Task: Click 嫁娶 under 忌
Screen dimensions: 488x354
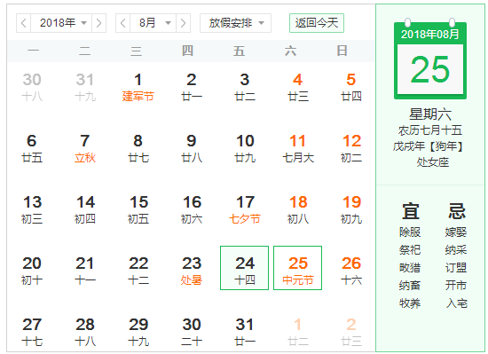Action: pos(456,232)
